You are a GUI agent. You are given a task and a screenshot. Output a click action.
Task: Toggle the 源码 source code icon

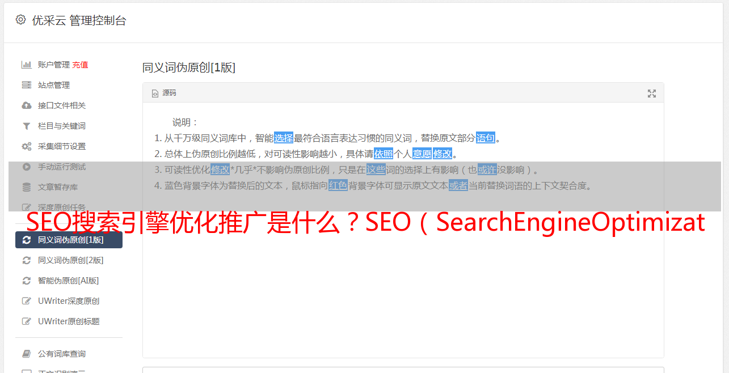coord(155,94)
